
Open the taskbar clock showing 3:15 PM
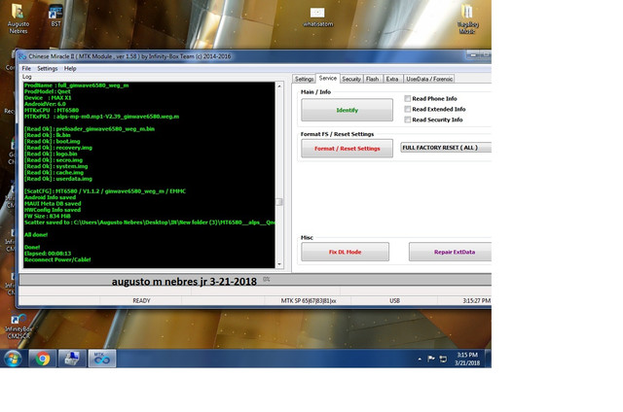467,359
